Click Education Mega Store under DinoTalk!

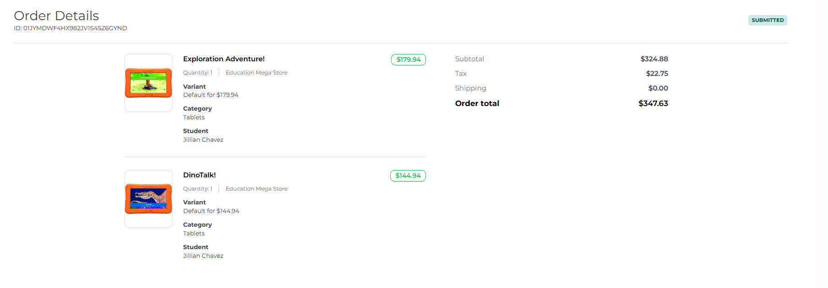point(256,189)
